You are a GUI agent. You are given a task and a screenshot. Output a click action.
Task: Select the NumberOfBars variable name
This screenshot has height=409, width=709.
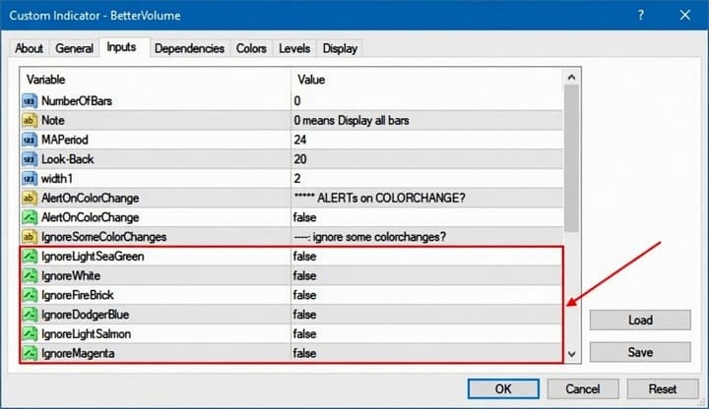point(77,100)
